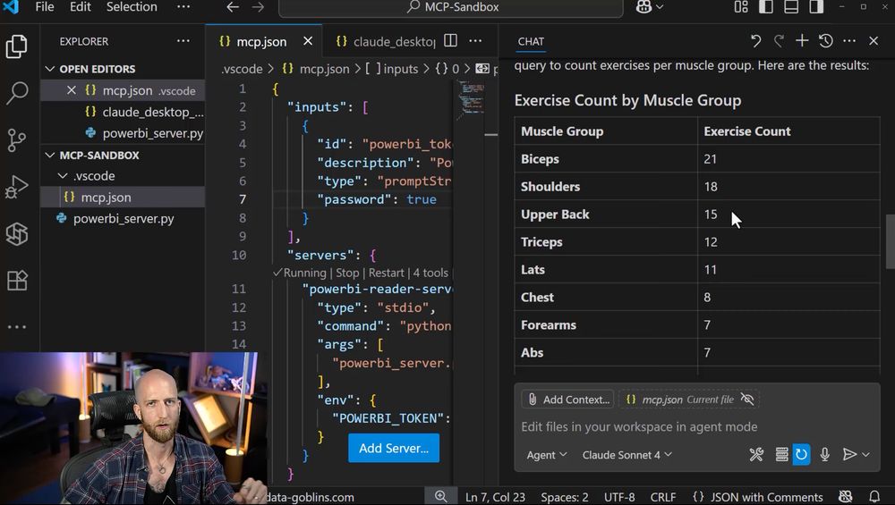Close the mcp.json editor tab

(x=308, y=41)
